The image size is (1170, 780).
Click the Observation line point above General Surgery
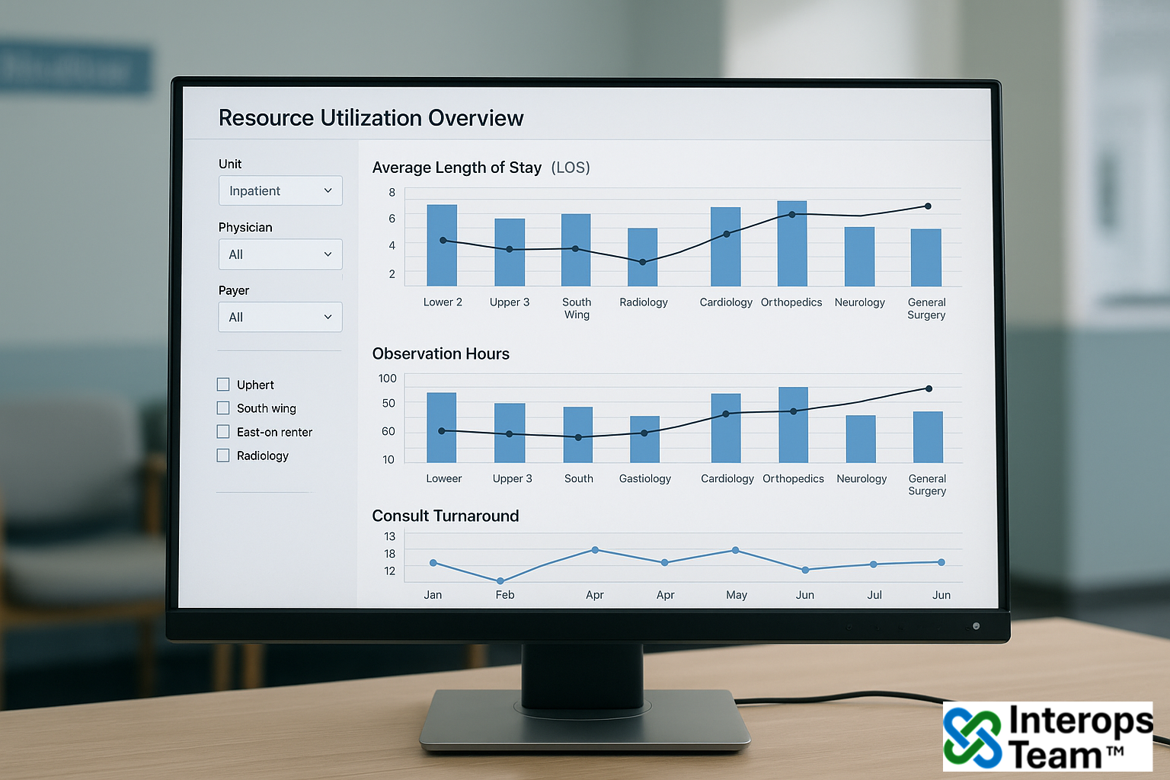click(929, 388)
